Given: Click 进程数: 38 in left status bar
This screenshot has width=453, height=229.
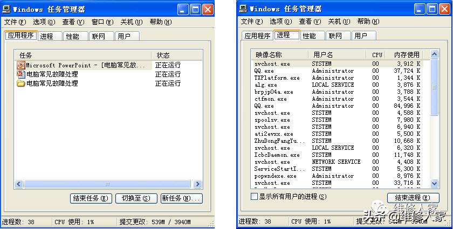Looking at the screenshot, I should point(18,222).
